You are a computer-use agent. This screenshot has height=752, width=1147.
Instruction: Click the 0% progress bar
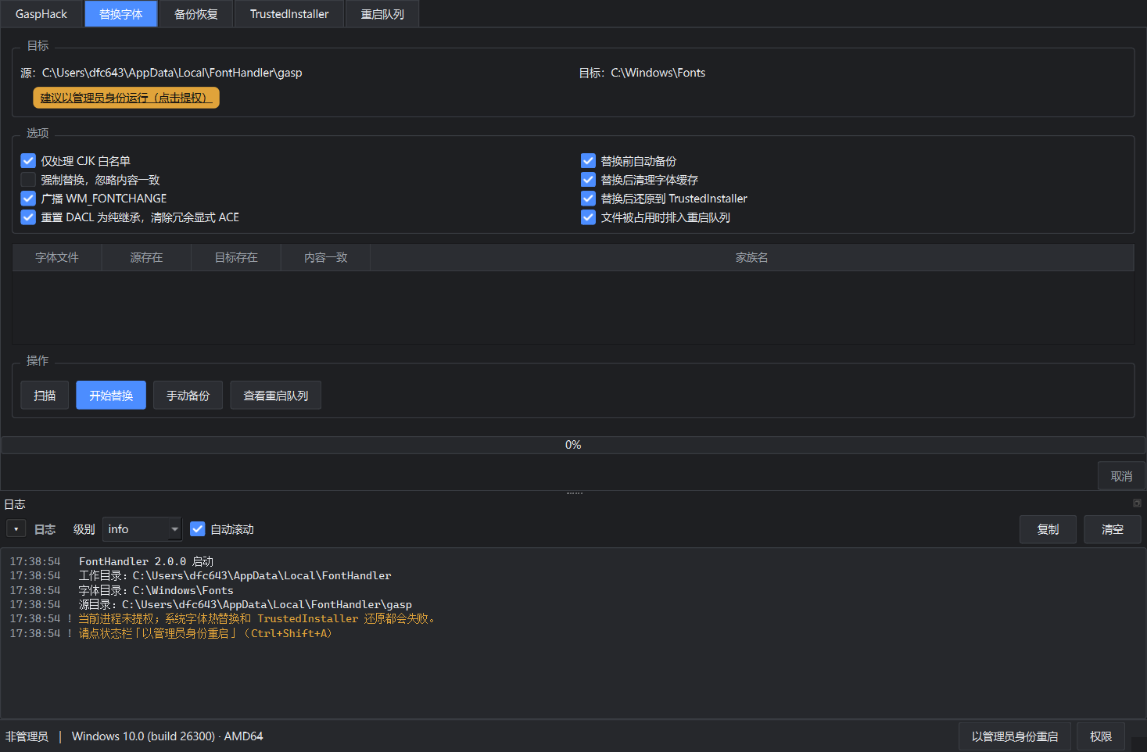573,445
